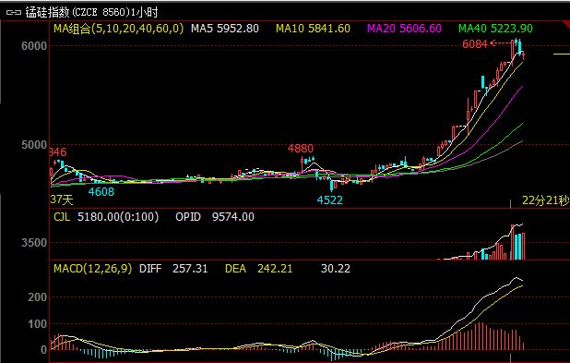Click the 4880 peak price label
Image resolution: width=570 pixels, height=363 pixels.
pyautogui.click(x=301, y=149)
